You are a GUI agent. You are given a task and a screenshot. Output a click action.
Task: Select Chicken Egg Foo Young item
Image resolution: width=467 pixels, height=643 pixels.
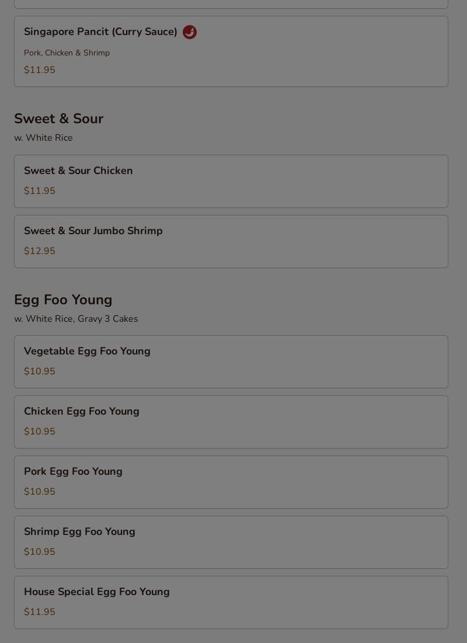(82, 412)
